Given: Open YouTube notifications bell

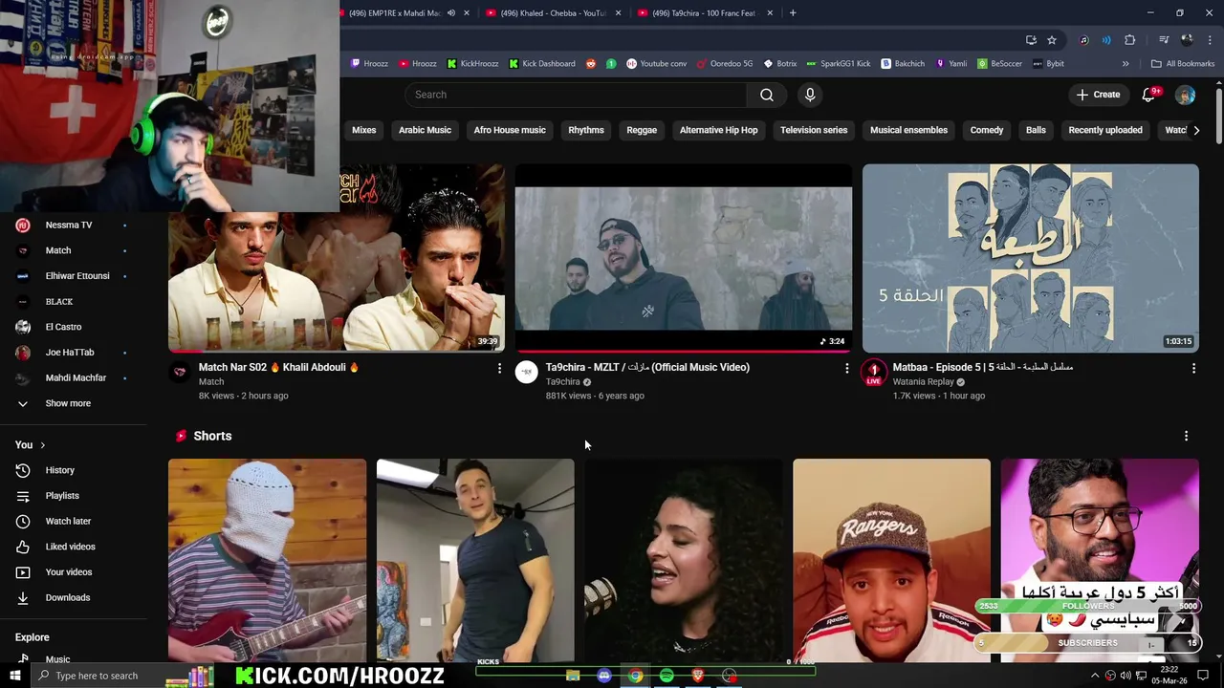Looking at the screenshot, I should coord(1150,95).
